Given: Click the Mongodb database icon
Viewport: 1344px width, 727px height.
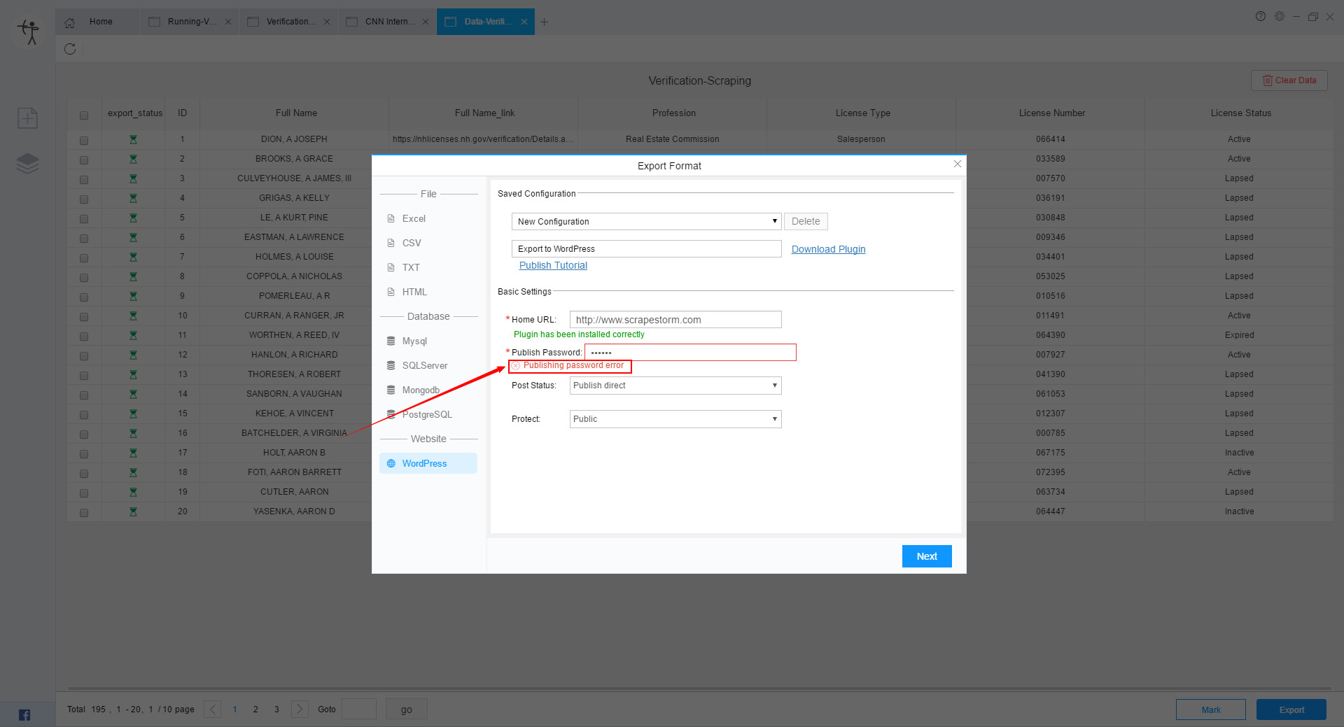Looking at the screenshot, I should (391, 390).
